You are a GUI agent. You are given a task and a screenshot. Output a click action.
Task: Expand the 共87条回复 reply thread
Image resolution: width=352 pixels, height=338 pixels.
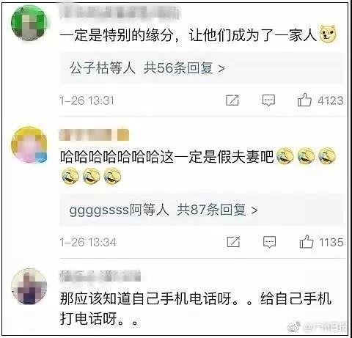click(x=217, y=210)
